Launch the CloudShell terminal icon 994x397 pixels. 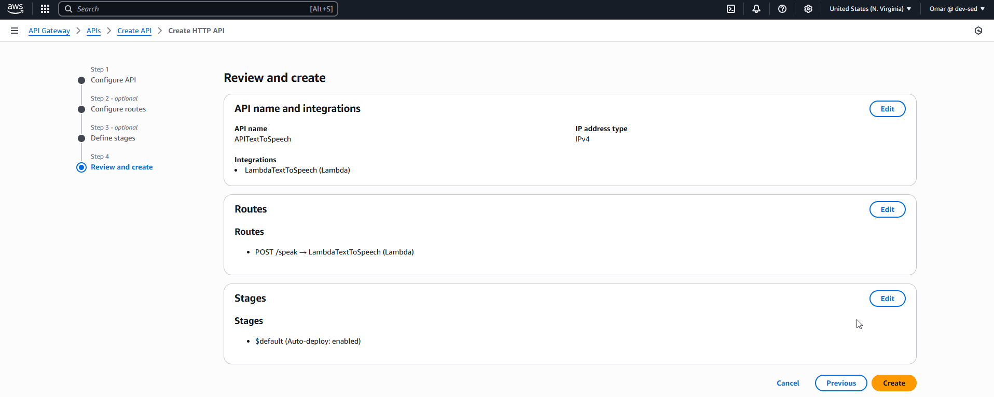tap(731, 9)
